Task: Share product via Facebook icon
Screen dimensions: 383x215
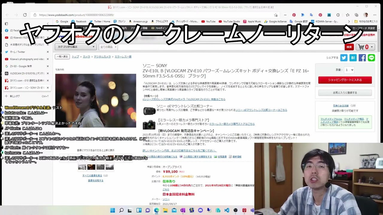Action: tap(362, 58)
